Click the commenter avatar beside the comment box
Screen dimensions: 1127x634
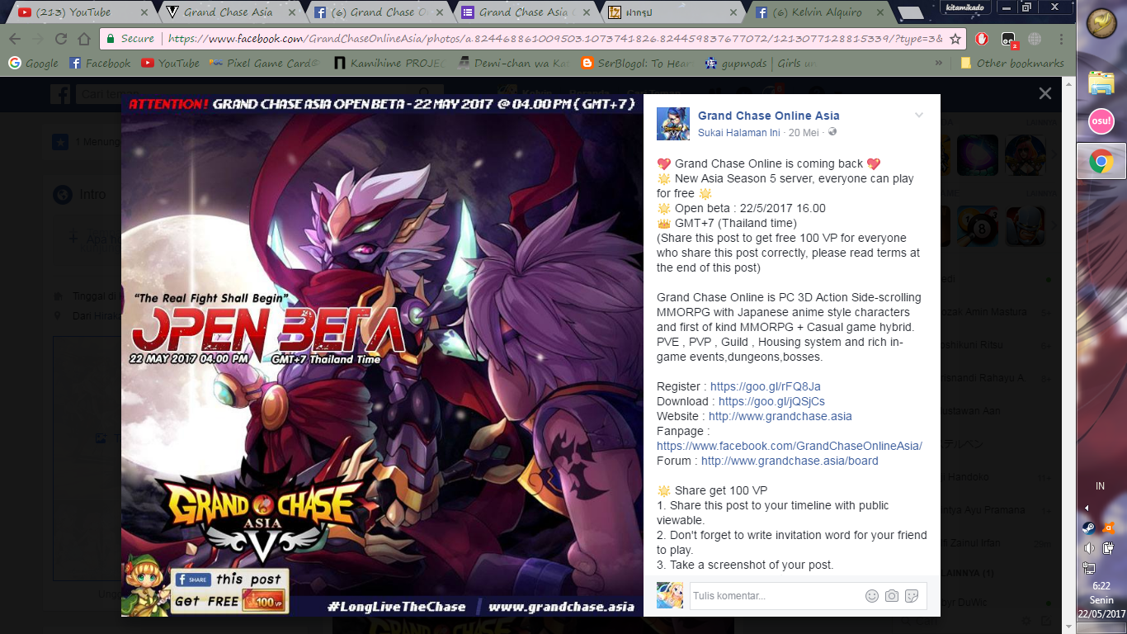tap(670, 595)
